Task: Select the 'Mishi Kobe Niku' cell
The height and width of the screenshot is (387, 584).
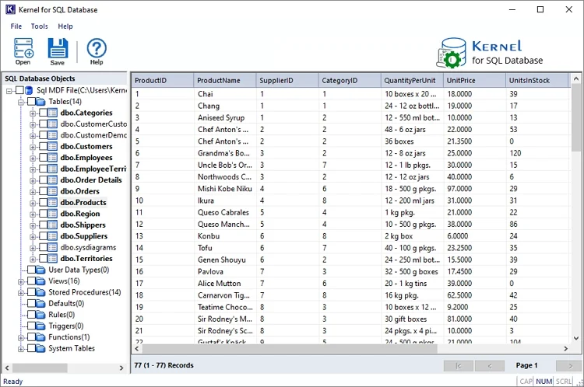Action: [x=225, y=189]
